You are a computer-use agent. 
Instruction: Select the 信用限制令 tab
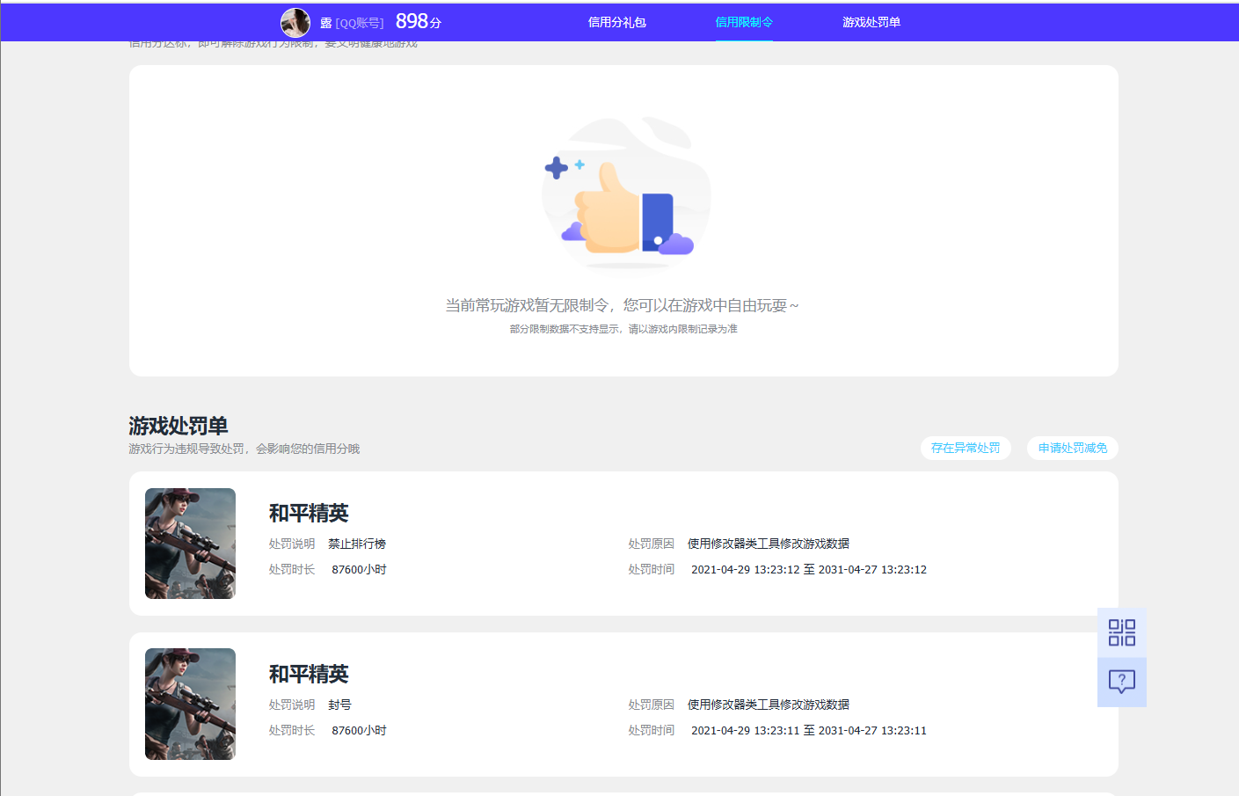744,22
